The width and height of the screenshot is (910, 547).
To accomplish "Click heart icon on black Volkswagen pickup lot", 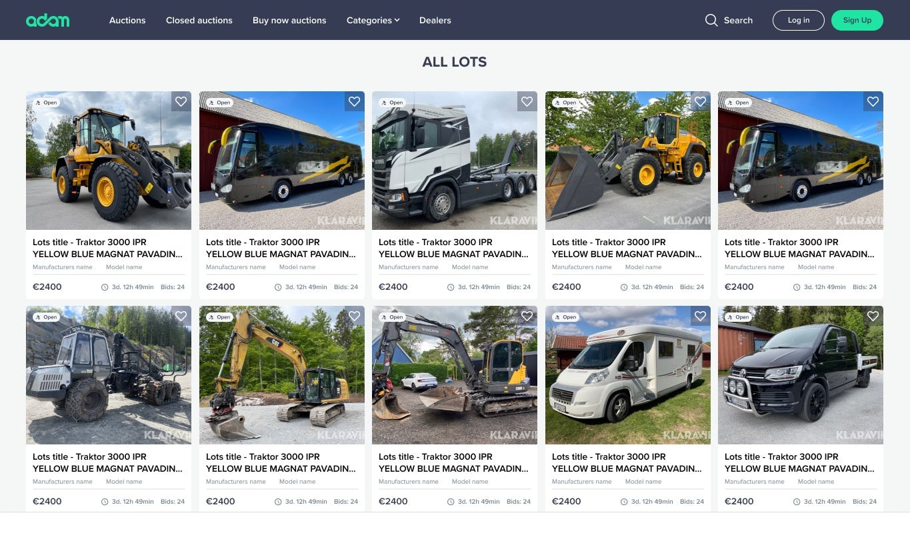I will (x=873, y=316).
